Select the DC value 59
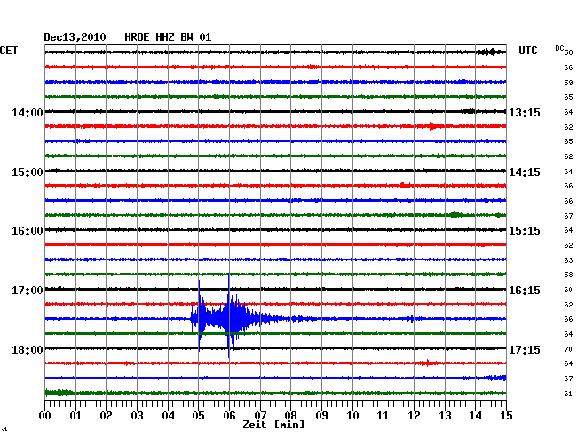The image size is (577, 439). tap(568, 83)
